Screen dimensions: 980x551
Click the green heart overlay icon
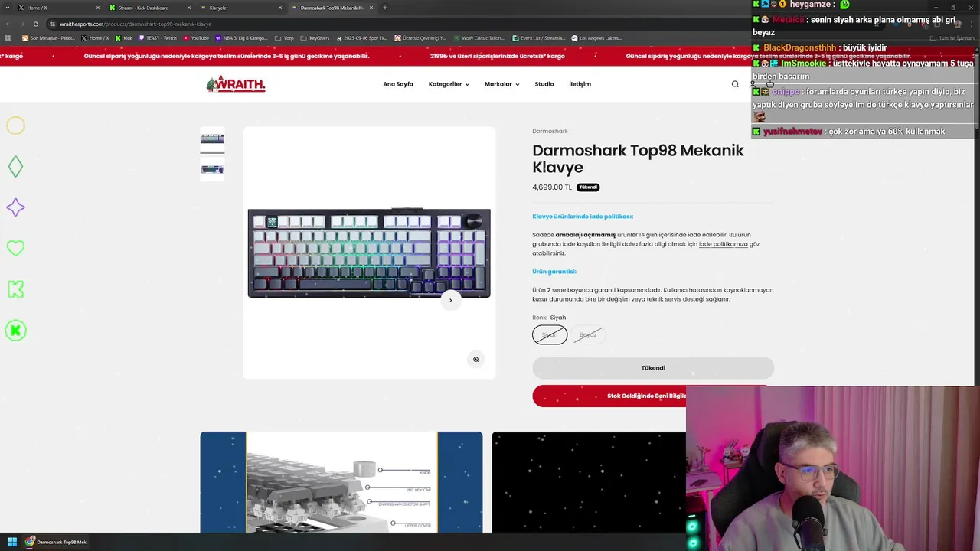click(15, 248)
